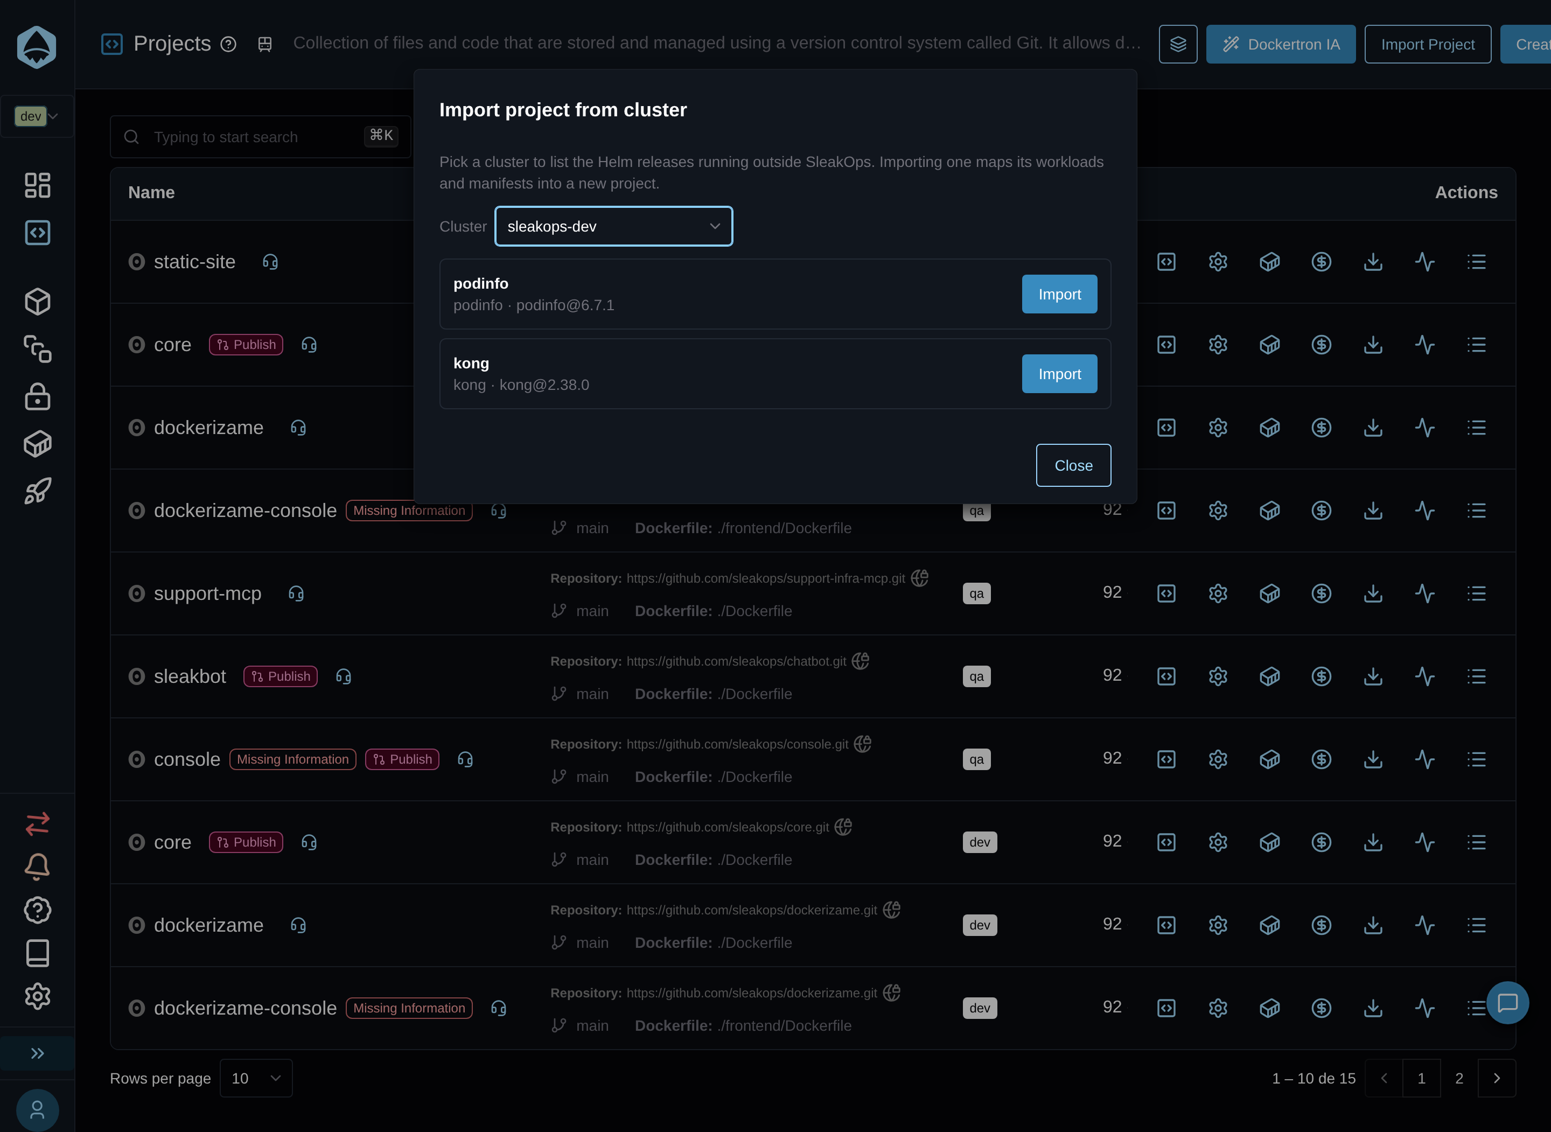The height and width of the screenshot is (1132, 1551).
Task: Open the chat support bubble
Action: point(1507,1003)
